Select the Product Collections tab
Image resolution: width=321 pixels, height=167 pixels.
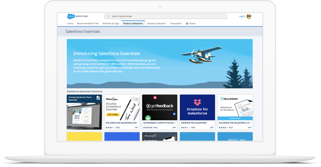[x=133, y=23]
